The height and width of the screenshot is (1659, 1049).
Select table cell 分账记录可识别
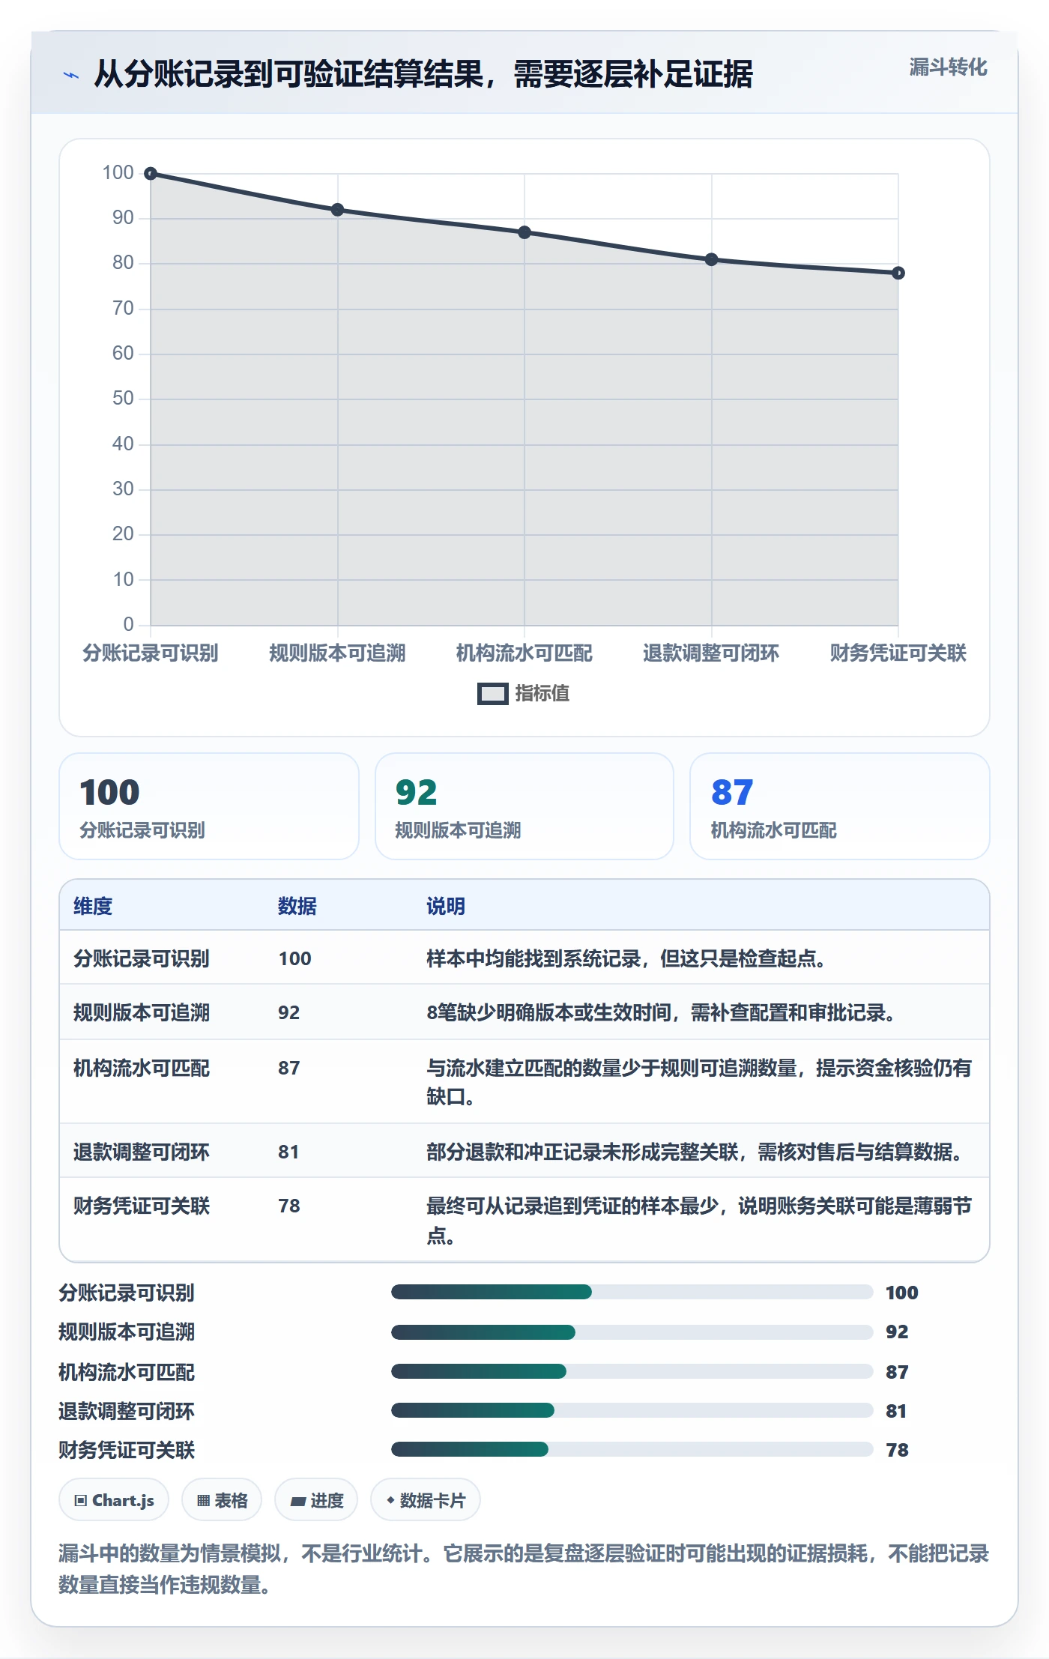[142, 959]
